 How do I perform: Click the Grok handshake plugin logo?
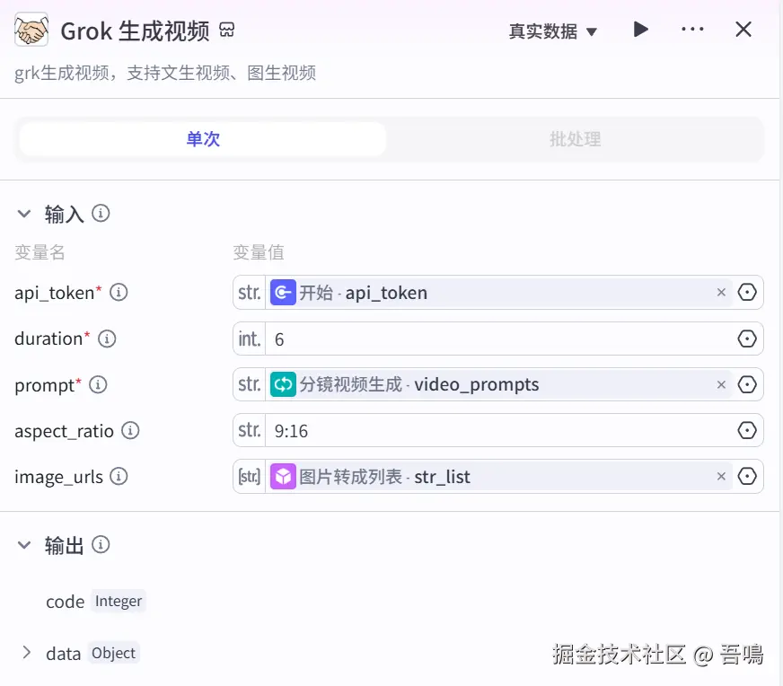31,30
